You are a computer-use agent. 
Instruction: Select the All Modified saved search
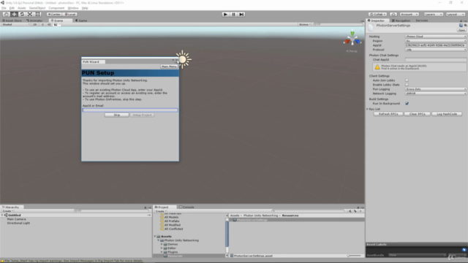(173, 225)
